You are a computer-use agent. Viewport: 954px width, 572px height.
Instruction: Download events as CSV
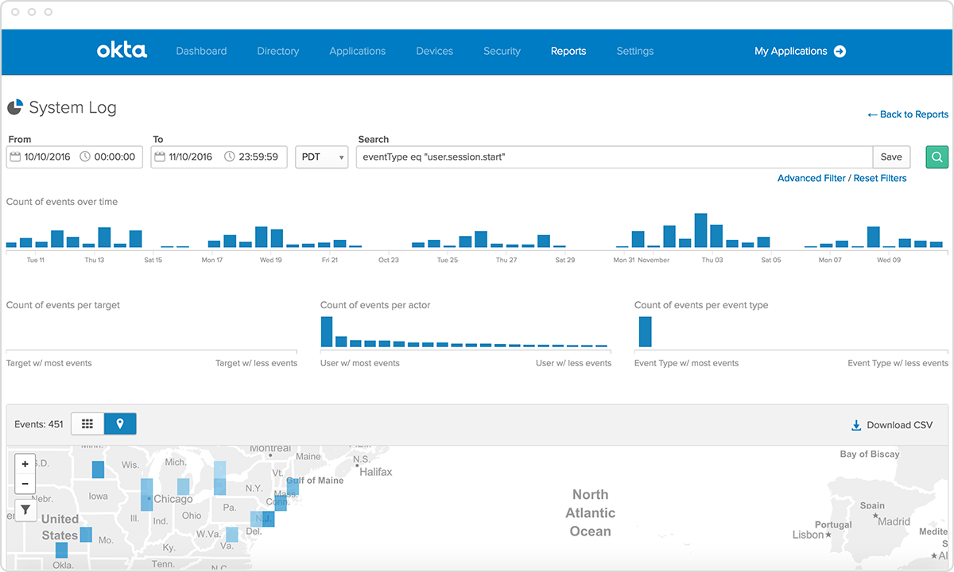point(891,425)
